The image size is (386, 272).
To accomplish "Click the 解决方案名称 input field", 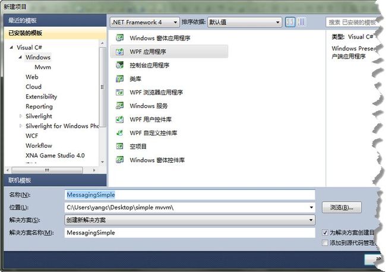I will coord(190,233).
